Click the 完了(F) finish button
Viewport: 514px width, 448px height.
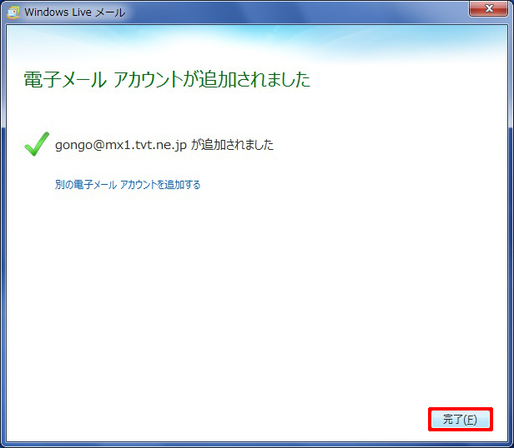click(x=461, y=419)
